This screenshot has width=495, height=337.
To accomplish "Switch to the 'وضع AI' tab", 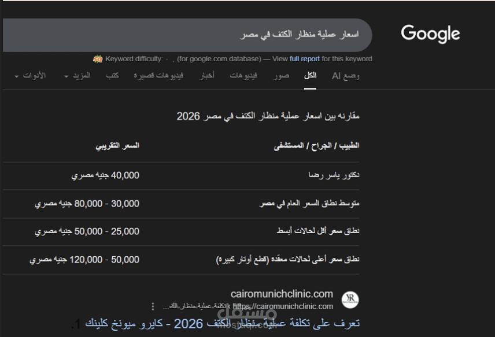I will [x=346, y=76].
